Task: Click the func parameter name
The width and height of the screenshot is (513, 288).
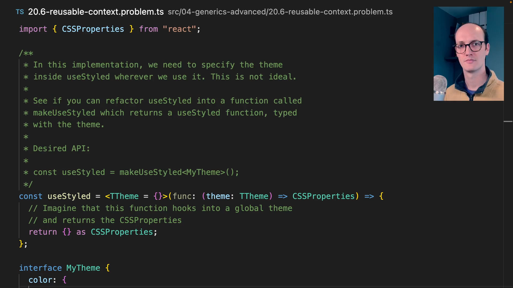Action: click(x=181, y=196)
